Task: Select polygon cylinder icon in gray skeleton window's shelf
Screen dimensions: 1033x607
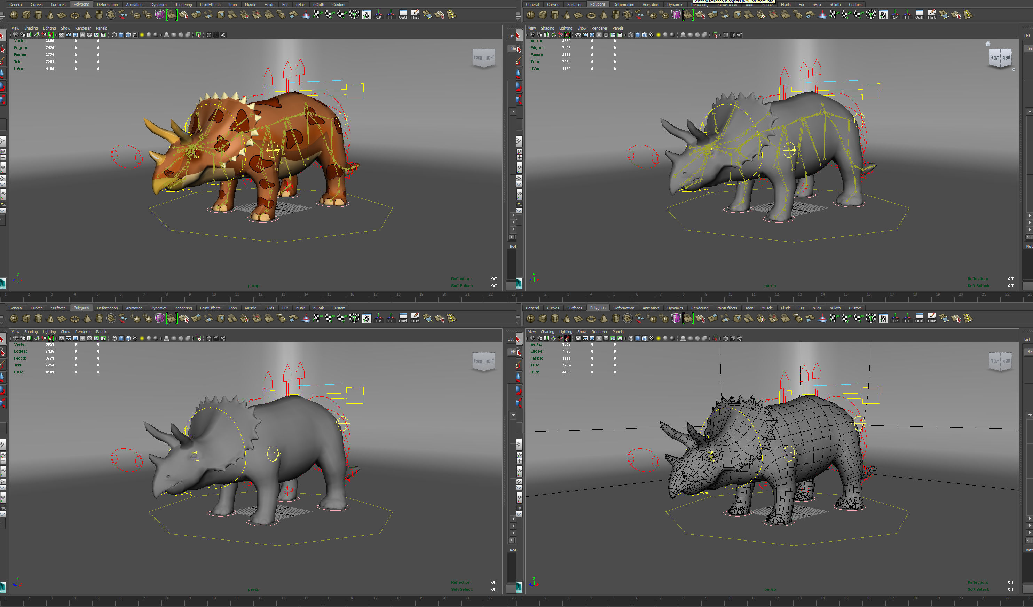Action: tap(555, 15)
